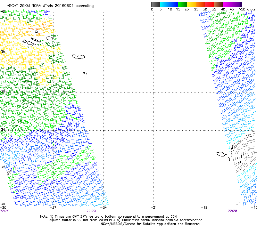
Task: Select the longitude label -24
Action: 103,208
